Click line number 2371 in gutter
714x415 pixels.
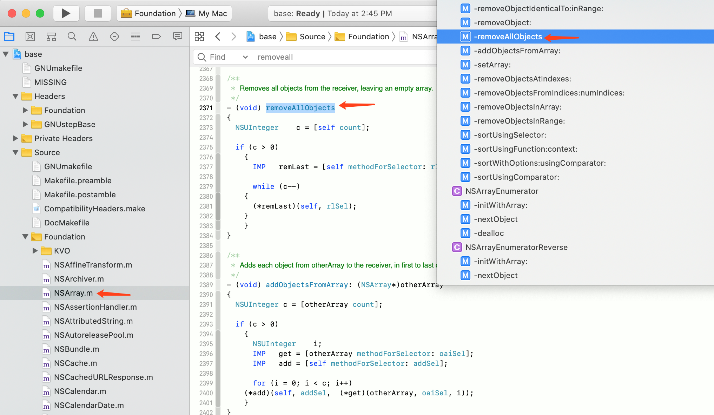coord(206,108)
